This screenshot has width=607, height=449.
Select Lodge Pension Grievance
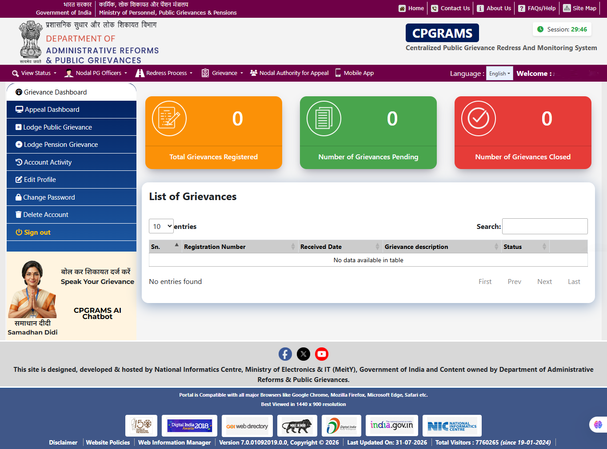pos(72,145)
